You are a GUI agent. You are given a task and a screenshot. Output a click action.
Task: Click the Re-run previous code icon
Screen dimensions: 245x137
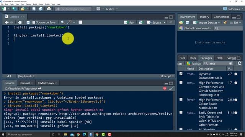[x=141, y=22]
